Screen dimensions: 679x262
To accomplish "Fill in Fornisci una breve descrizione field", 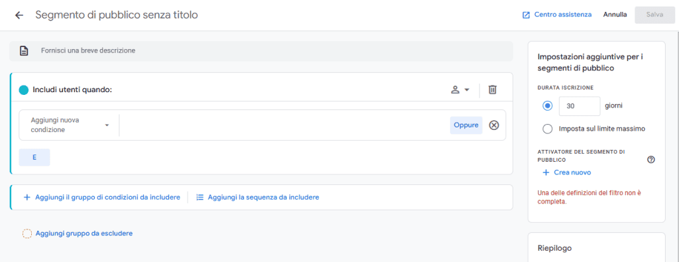I will tap(261, 50).
